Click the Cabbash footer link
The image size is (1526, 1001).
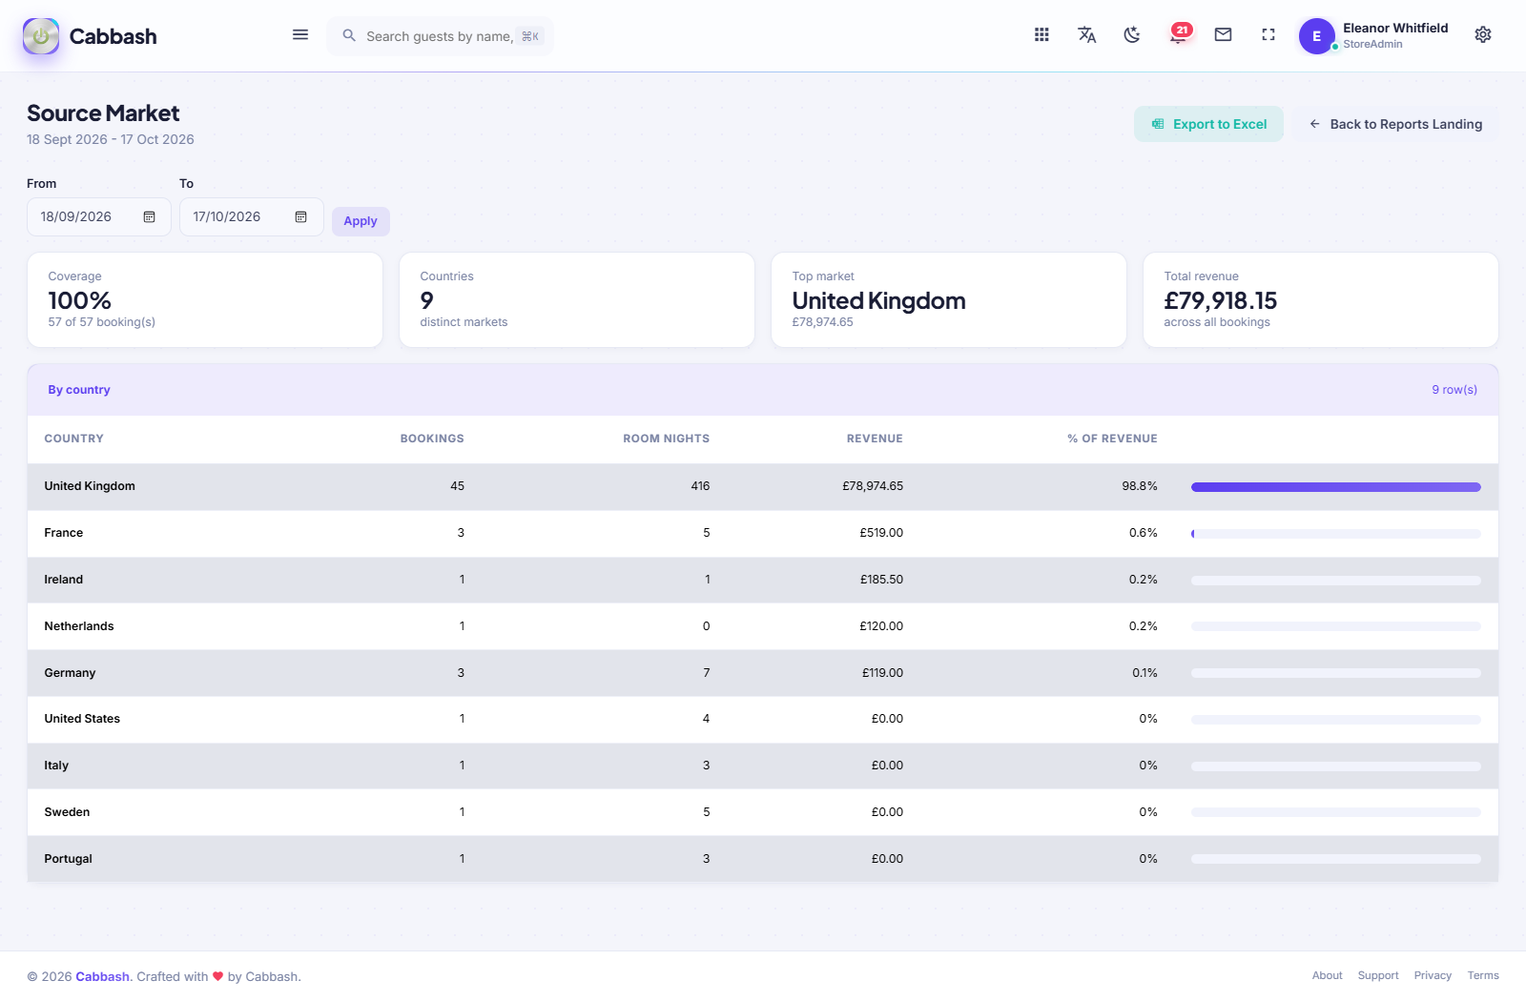pos(102,976)
